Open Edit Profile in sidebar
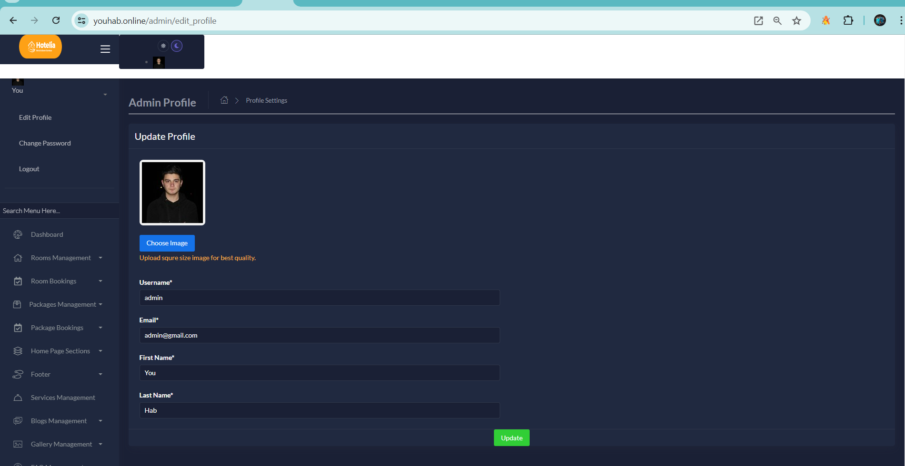 click(x=35, y=117)
